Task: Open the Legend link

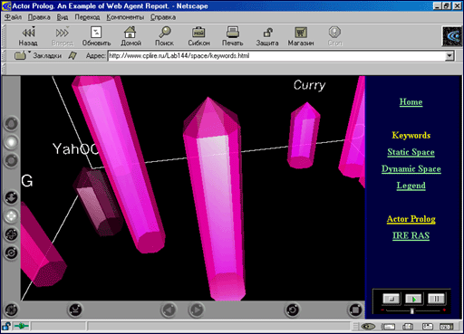Action: [411, 186]
